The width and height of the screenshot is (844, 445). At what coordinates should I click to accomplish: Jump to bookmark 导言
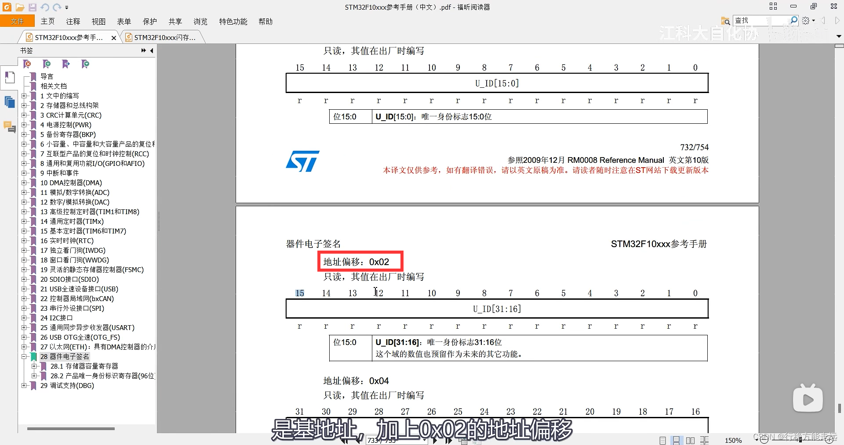click(47, 76)
